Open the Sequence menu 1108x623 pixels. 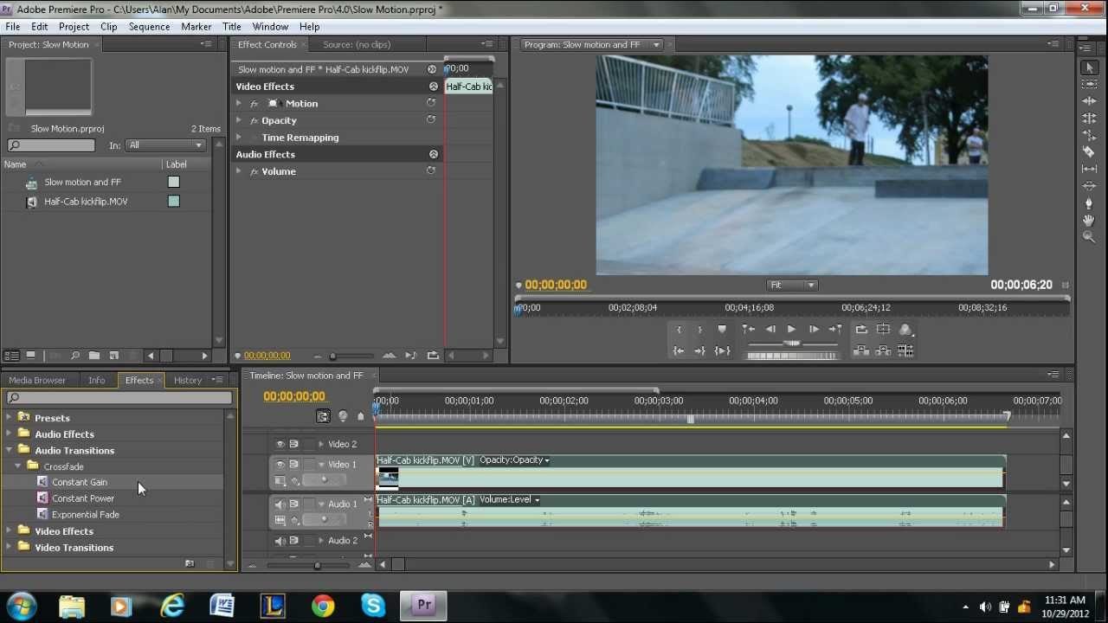click(149, 27)
